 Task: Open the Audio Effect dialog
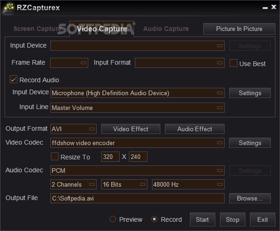[x=195, y=129]
